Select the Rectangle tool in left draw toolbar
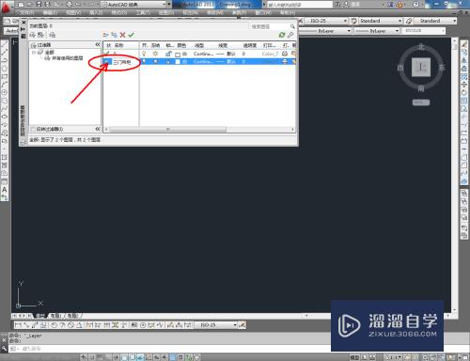The height and width of the screenshot is (361, 470). [5, 76]
